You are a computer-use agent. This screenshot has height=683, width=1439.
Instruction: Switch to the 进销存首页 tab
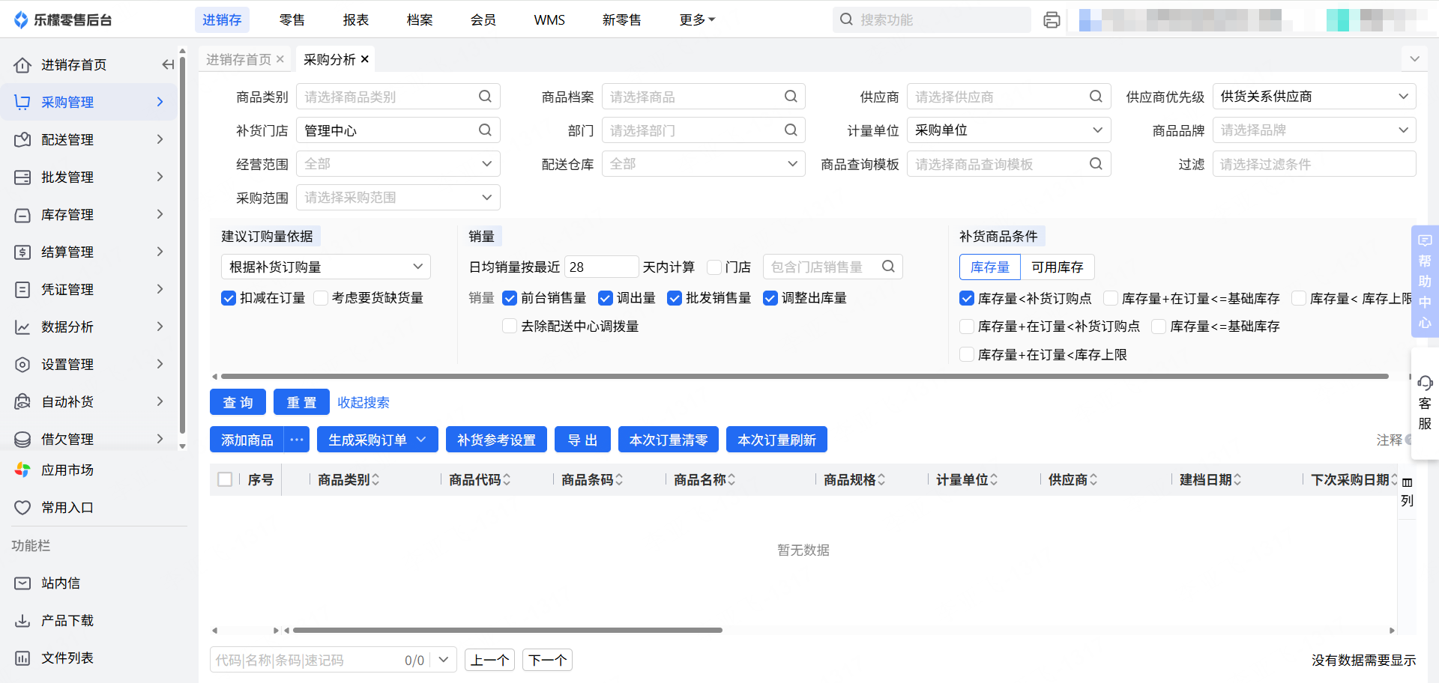[x=238, y=59]
